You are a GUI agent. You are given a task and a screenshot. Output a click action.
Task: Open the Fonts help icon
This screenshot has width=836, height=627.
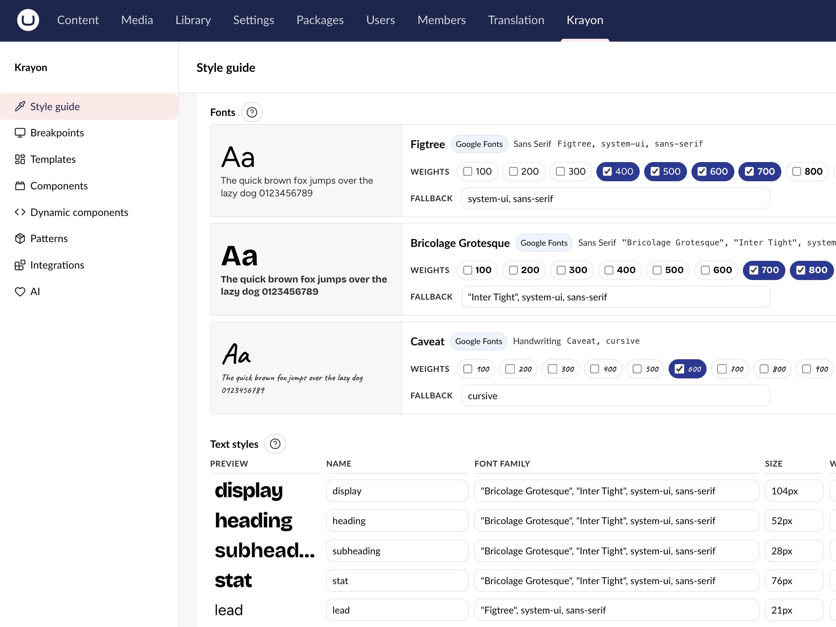[252, 112]
